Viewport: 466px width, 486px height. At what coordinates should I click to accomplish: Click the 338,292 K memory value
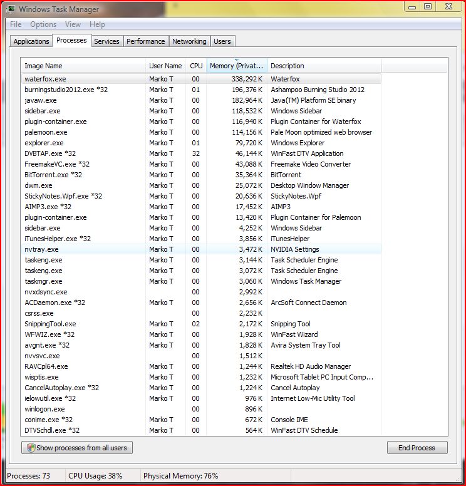pyautogui.click(x=247, y=79)
